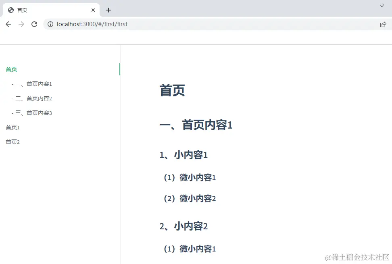This screenshot has height=264, width=392.
Task: Reload the page with the refresh icon
Action: coord(34,24)
